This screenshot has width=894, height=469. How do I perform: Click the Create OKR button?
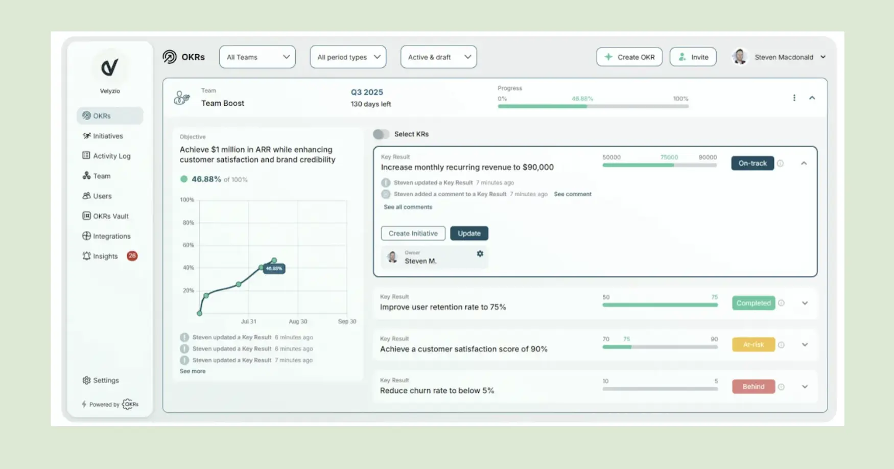click(629, 57)
